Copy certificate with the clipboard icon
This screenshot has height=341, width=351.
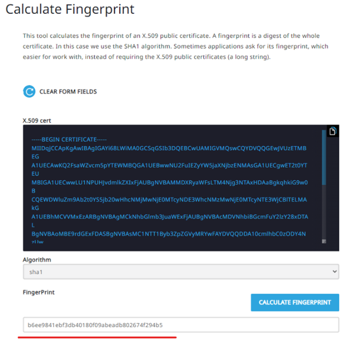[333, 131]
